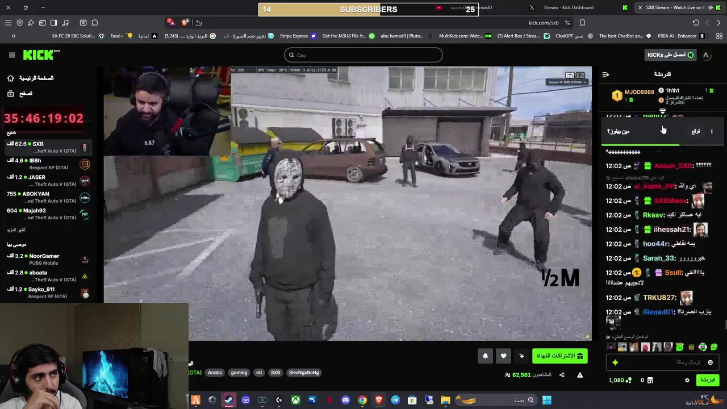Open Steam from the taskbar
This screenshot has height=409, width=727.
tap(229, 400)
